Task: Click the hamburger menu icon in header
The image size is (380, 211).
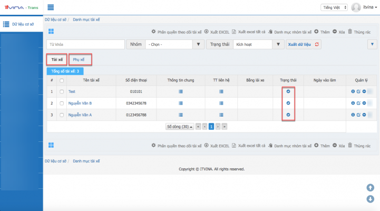Action: tap(51, 7)
